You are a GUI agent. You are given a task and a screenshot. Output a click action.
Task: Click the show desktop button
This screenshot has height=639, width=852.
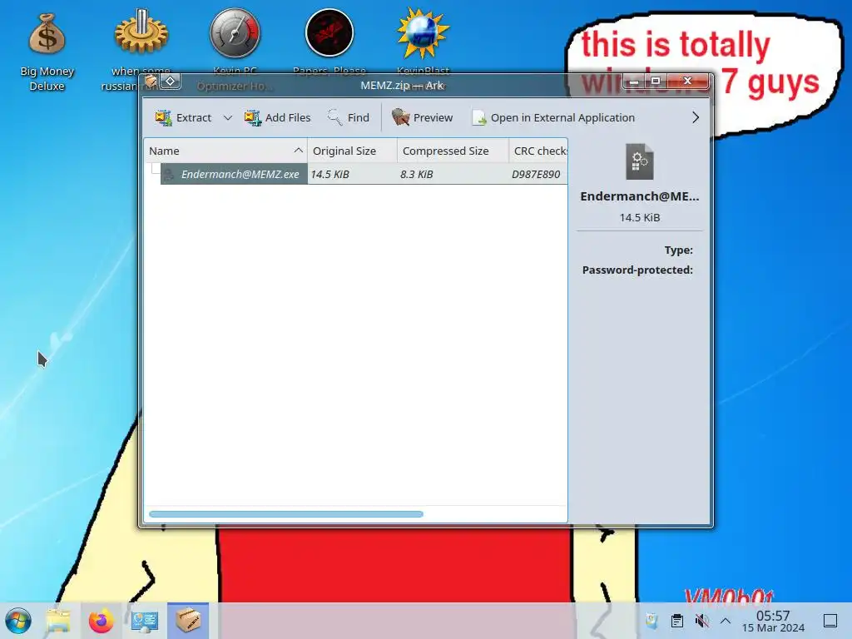coord(830,621)
